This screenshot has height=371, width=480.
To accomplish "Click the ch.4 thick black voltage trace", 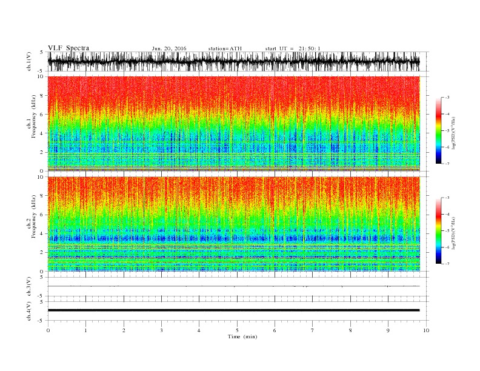I will tap(233, 310).
